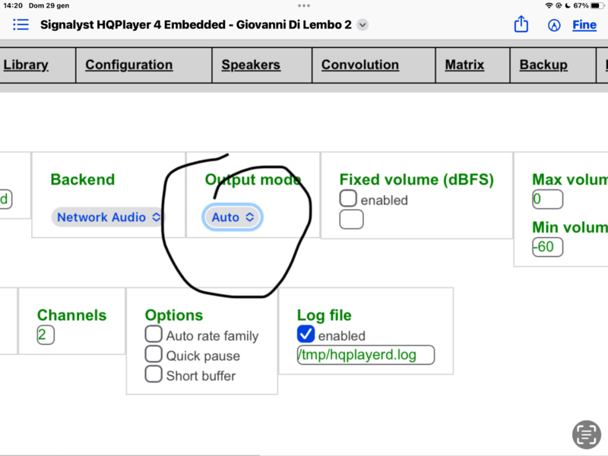The height and width of the screenshot is (456, 608).
Task: Tap the circular logo icon beside Fine
Action: 553,24
